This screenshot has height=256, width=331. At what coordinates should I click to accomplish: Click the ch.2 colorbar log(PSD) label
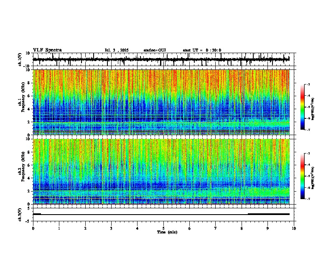pos(313,178)
